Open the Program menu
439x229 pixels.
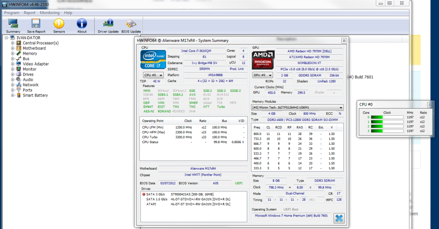click(12, 13)
